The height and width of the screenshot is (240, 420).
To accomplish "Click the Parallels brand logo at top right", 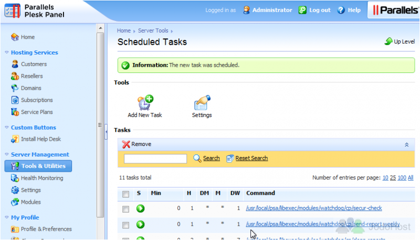I will (x=395, y=10).
